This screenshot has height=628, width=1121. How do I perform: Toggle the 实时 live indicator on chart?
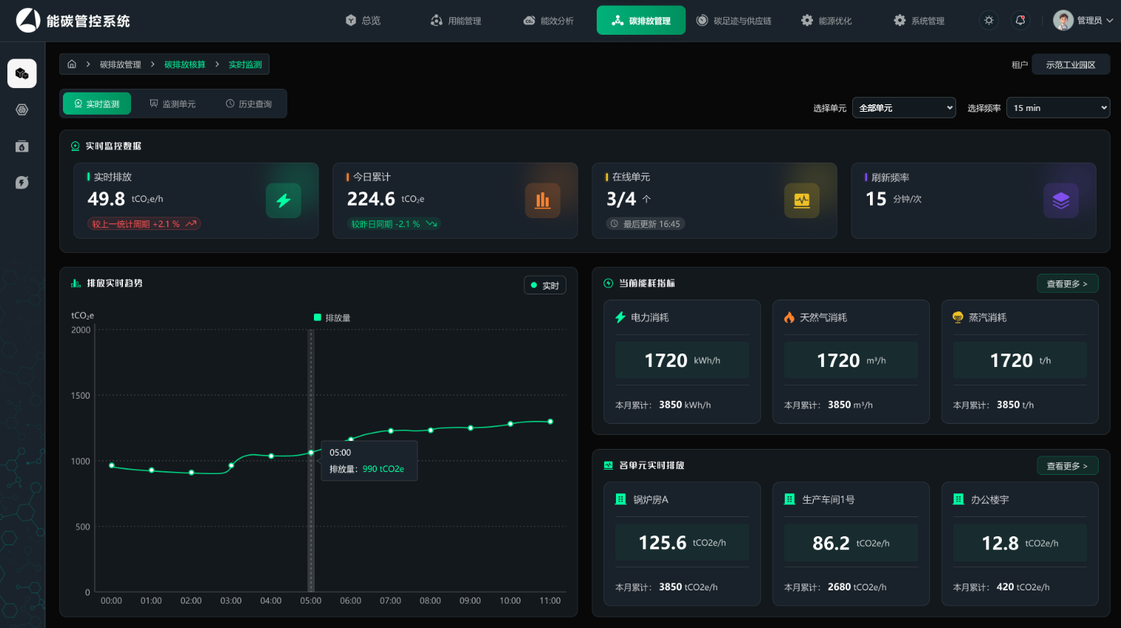click(545, 286)
